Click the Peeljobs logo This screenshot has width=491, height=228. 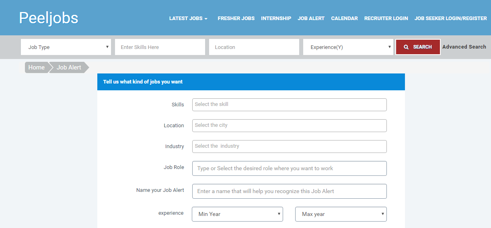point(49,18)
